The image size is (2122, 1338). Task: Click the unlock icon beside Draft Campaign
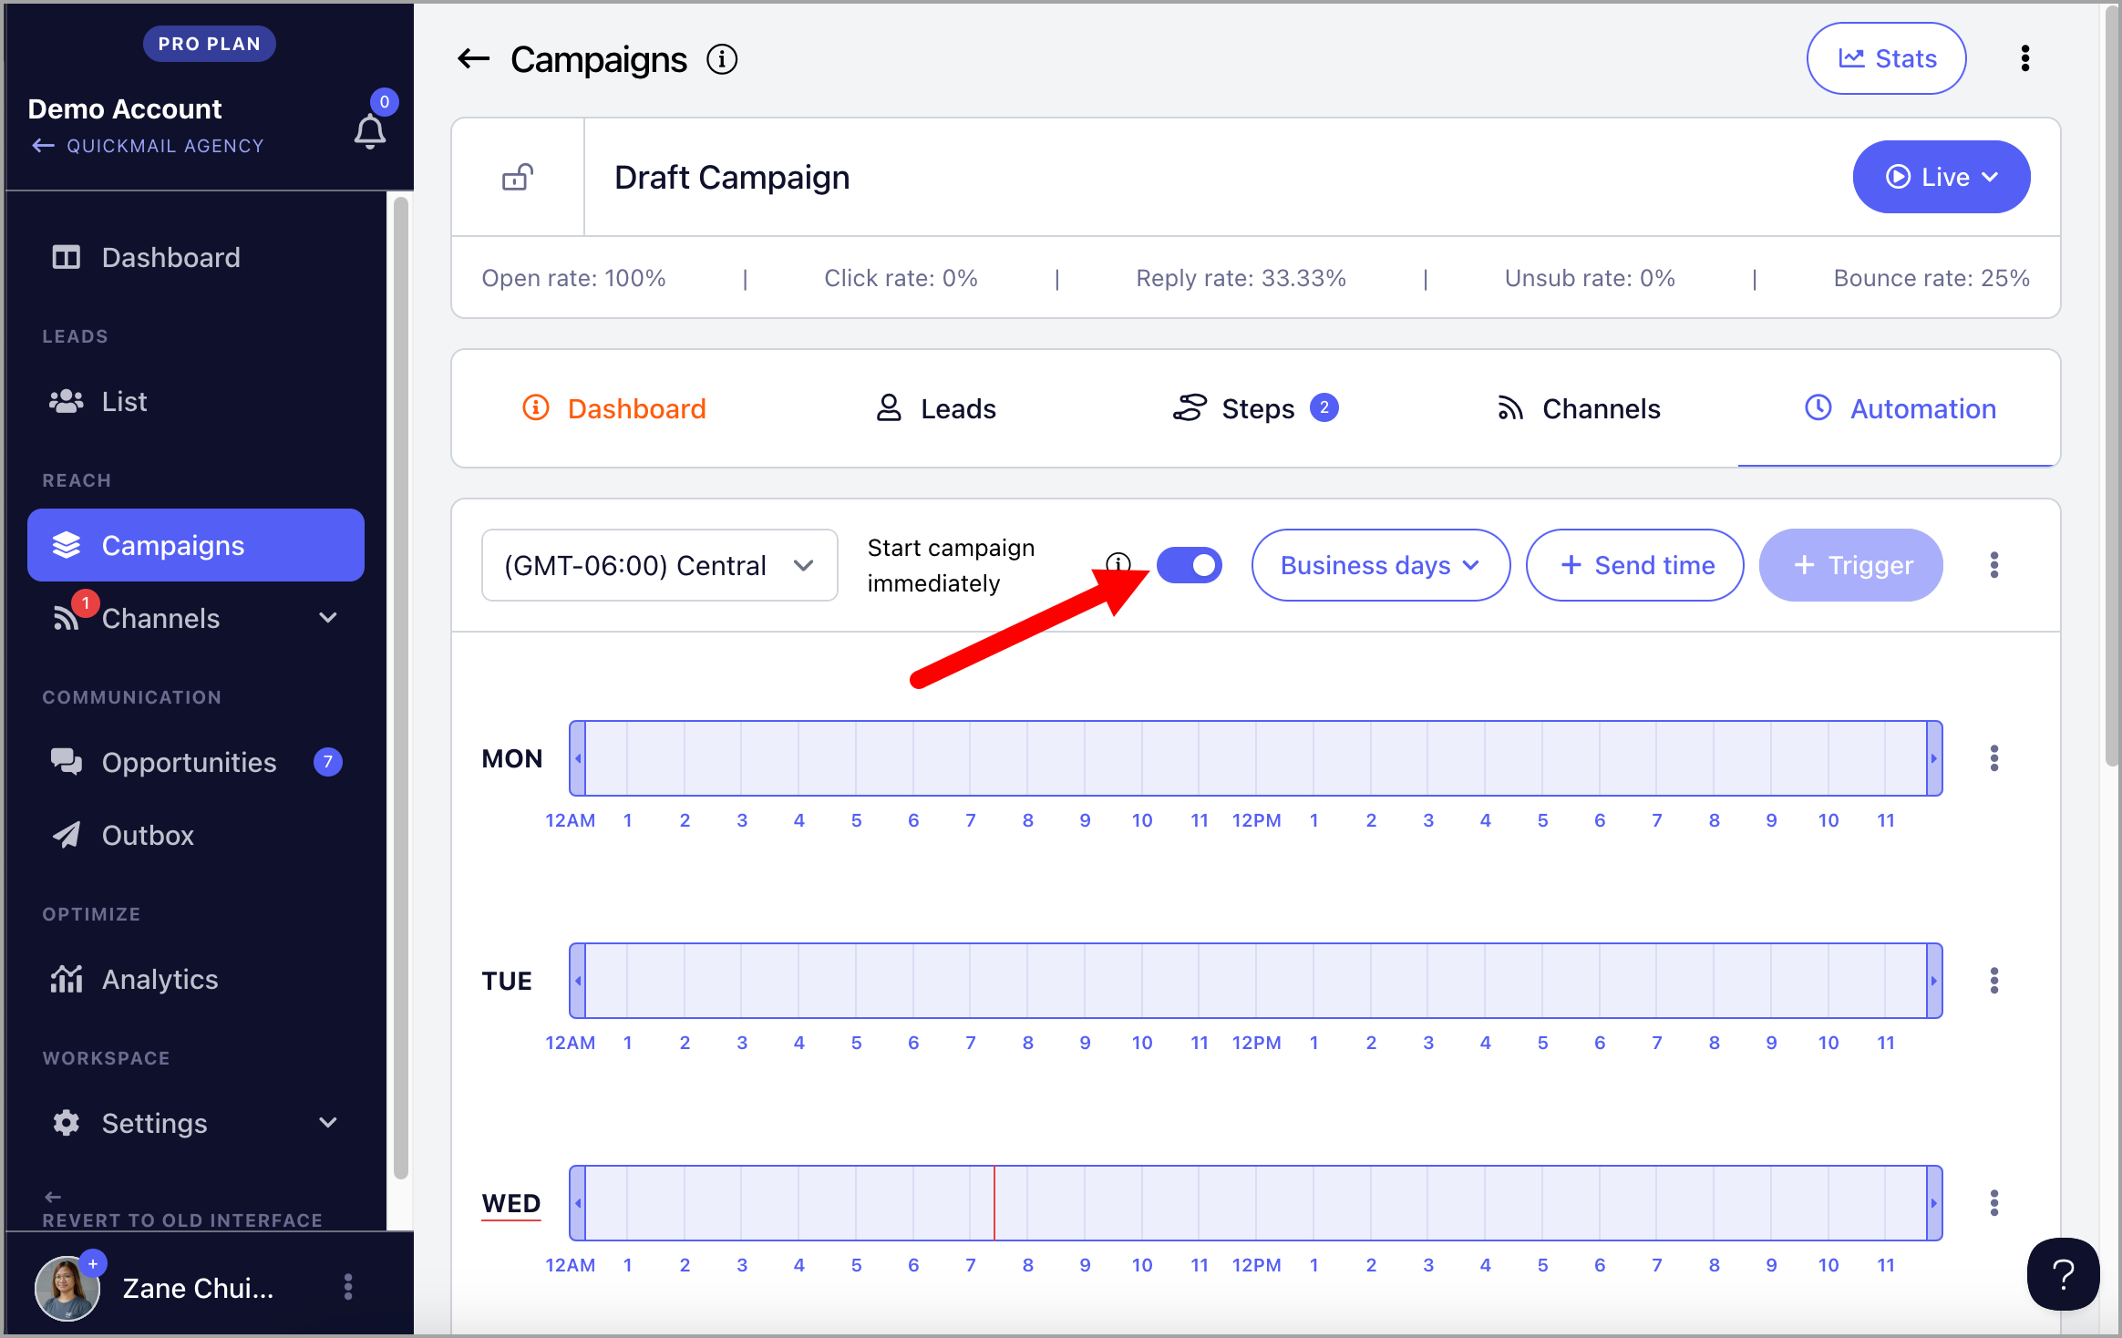[x=518, y=177]
